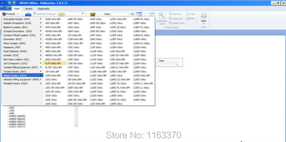Expand Compact Excavators (CEX) submenu

(x=22, y=31)
